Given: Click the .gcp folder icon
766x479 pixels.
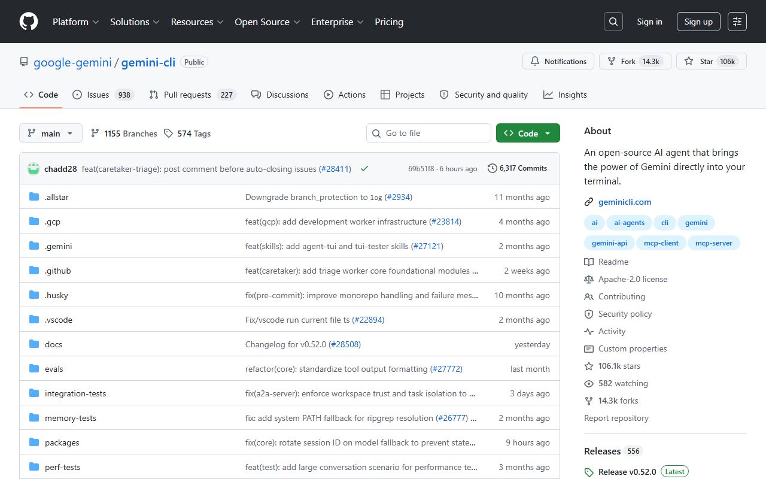Looking at the screenshot, I should point(34,222).
